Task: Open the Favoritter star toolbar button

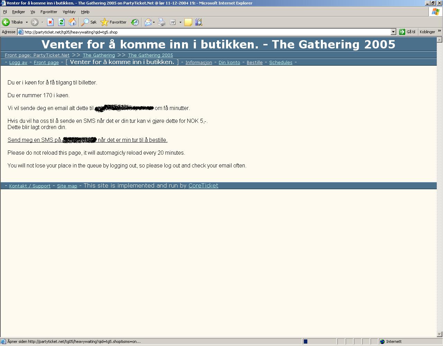Action: 114,22
